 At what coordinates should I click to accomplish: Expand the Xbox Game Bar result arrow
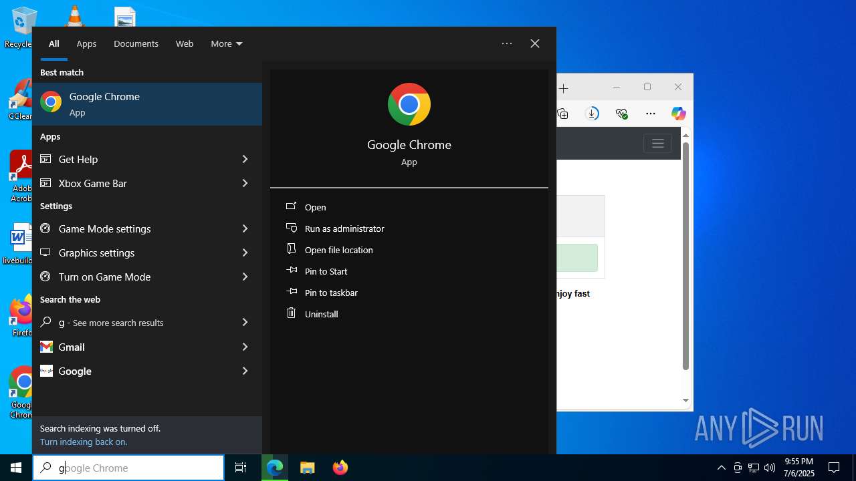245,183
